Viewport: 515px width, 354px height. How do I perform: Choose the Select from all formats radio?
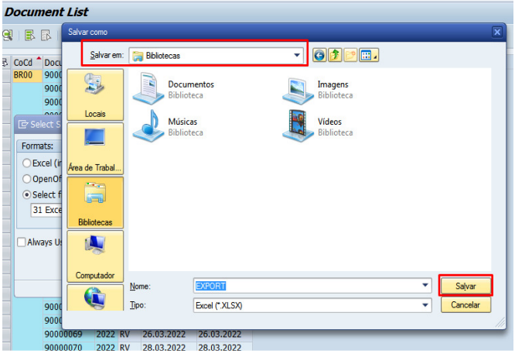(x=26, y=194)
